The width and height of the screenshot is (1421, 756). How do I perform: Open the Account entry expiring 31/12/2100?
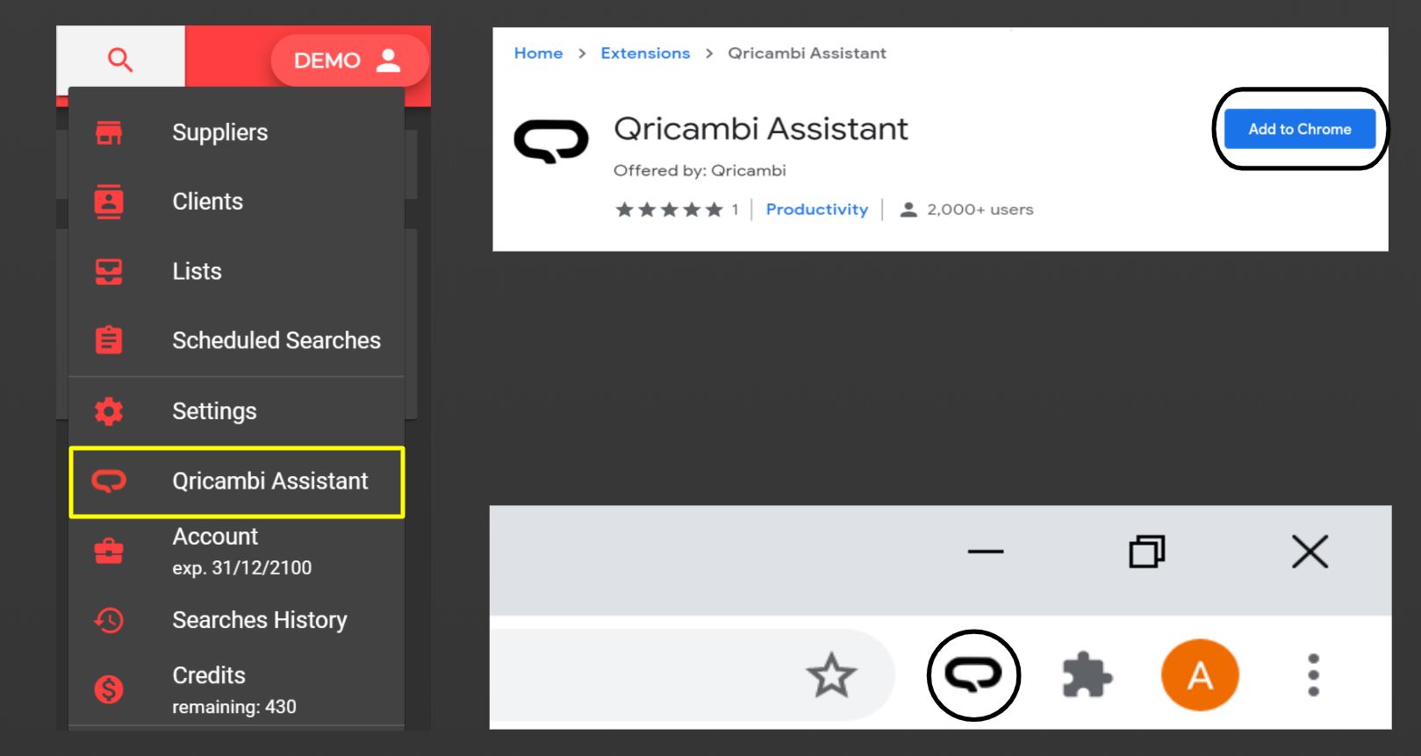click(x=236, y=551)
